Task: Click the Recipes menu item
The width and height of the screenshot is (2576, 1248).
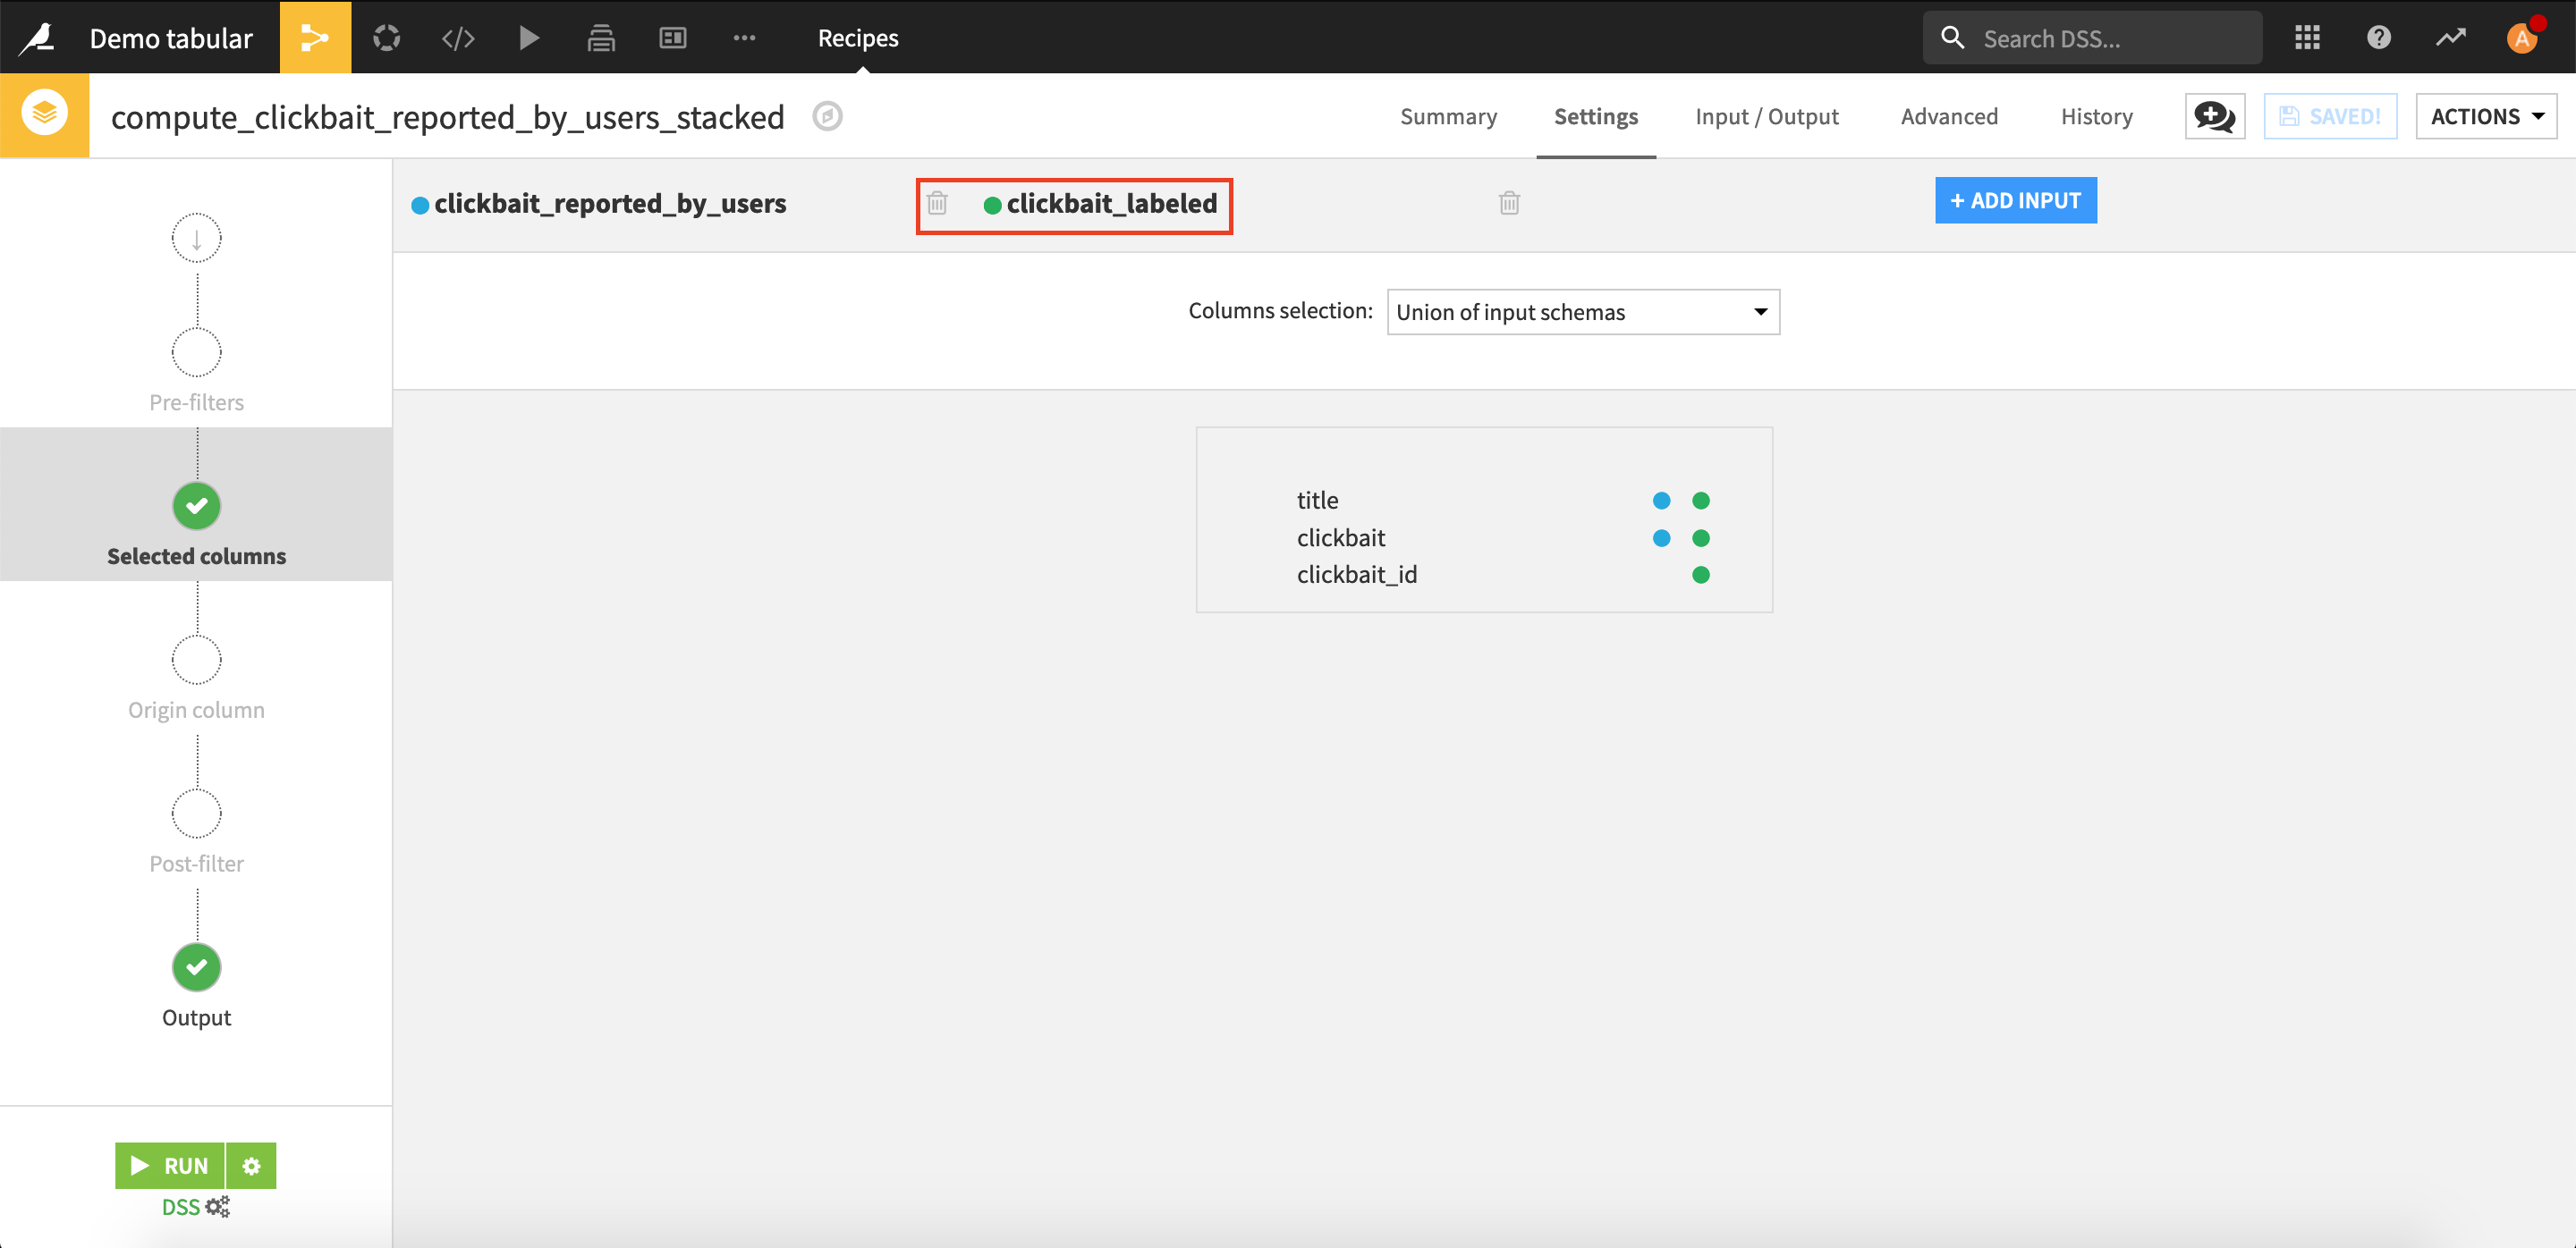Action: tap(858, 38)
